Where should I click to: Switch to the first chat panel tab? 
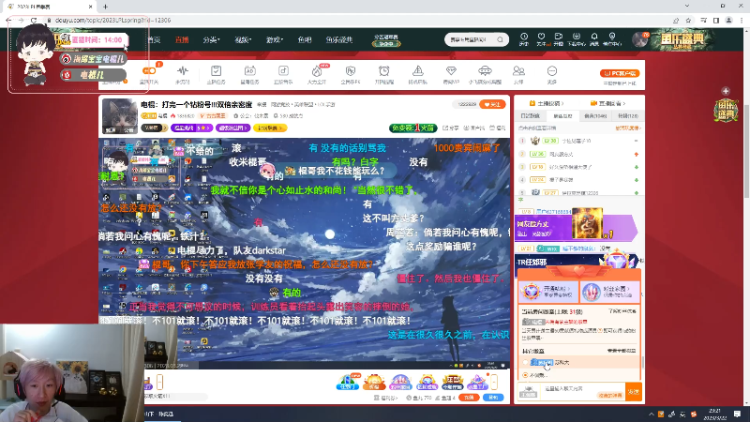(530, 115)
